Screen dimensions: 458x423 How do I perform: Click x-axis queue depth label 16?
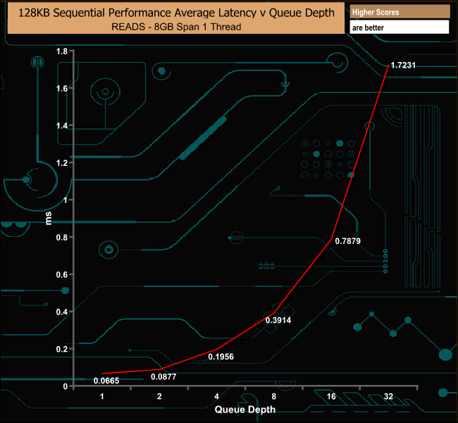[x=331, y=396]
